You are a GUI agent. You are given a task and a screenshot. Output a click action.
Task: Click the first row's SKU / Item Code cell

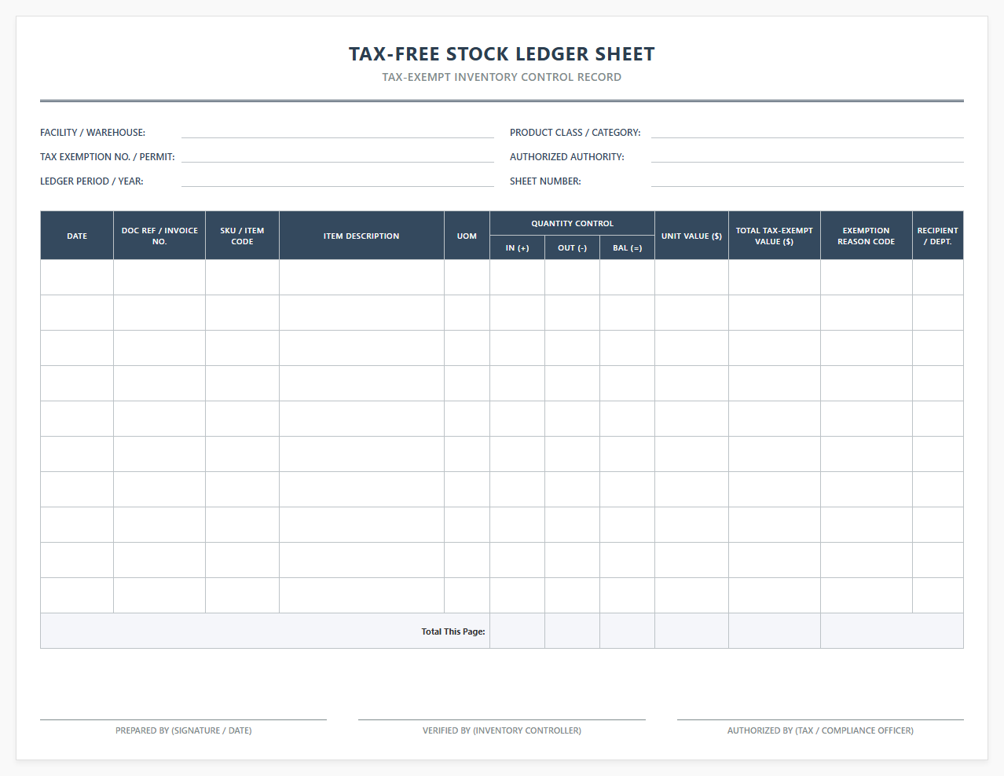[x=242, y=277]
